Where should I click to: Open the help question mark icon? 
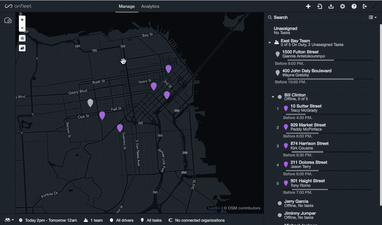tap(354, 7)
